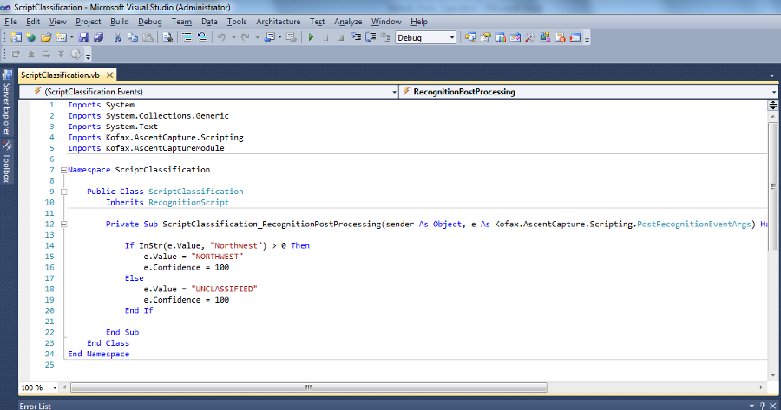Open the Project menu

tap(89, 22)
